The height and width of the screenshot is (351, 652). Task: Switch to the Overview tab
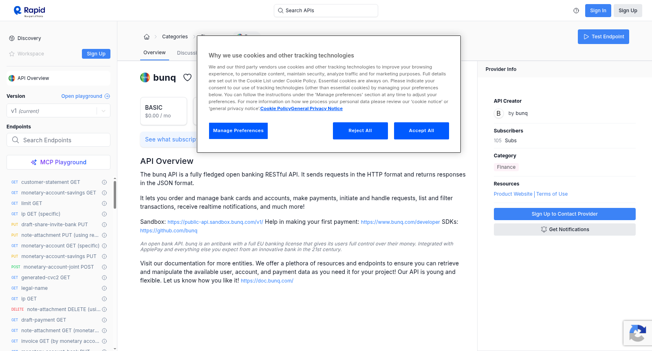point(154,53)
